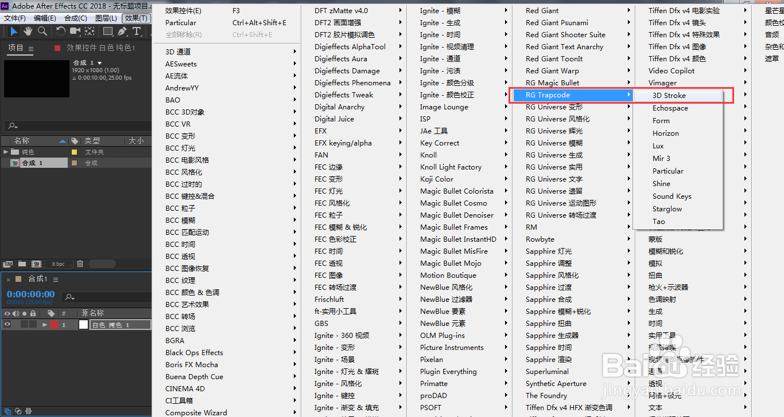Open the Project search filter dropdown
The width and height of the screenshot is (784, 417).
point(11,126)
